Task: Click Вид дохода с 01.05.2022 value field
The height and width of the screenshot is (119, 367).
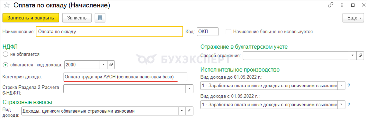Action: [269, 104]
